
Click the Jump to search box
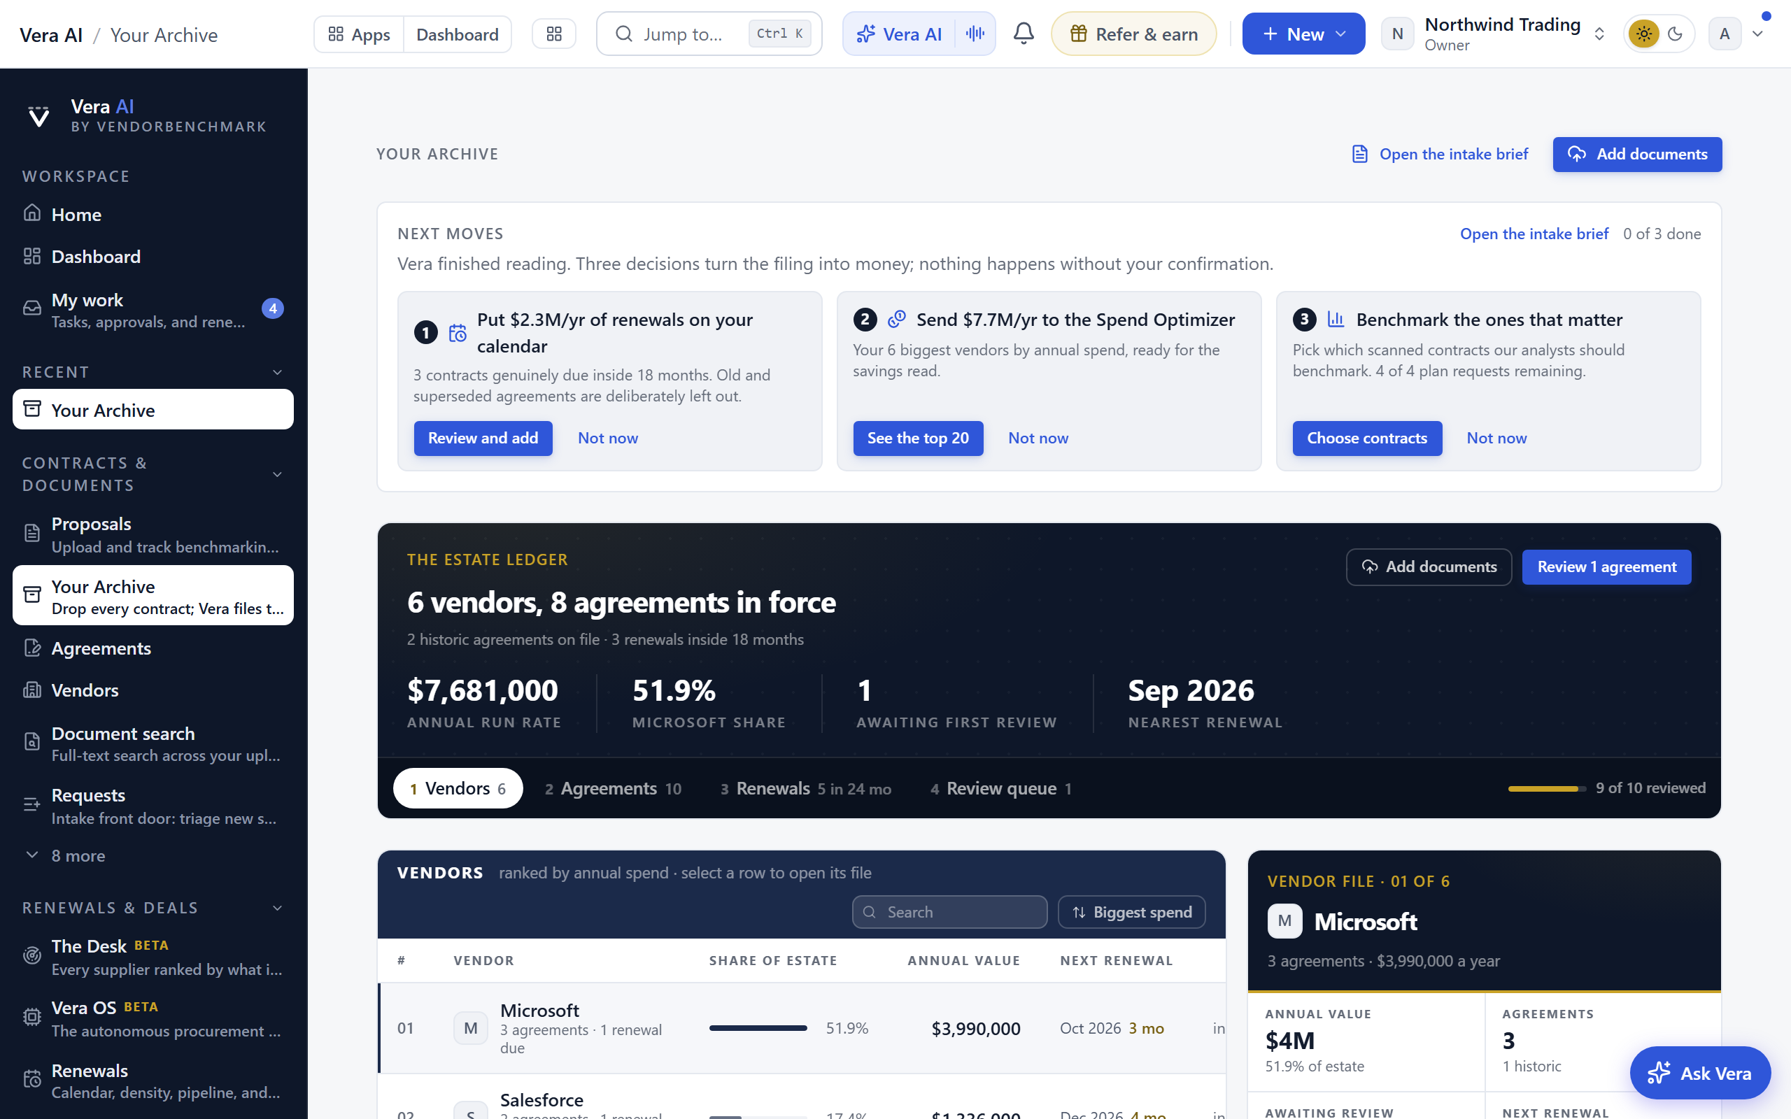coord(709,34)
